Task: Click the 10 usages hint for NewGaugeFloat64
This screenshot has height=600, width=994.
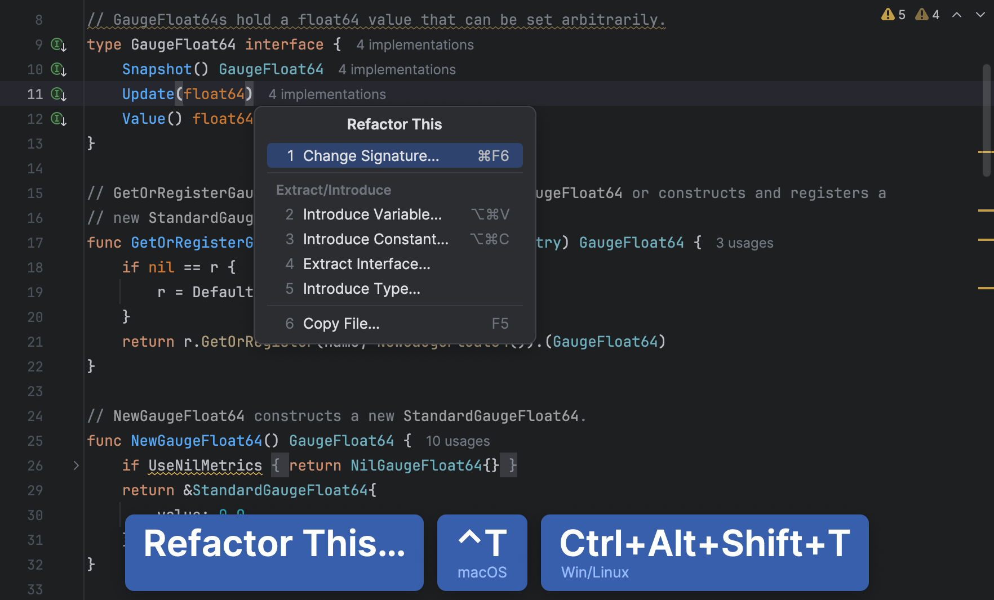Action: point(458,441)
